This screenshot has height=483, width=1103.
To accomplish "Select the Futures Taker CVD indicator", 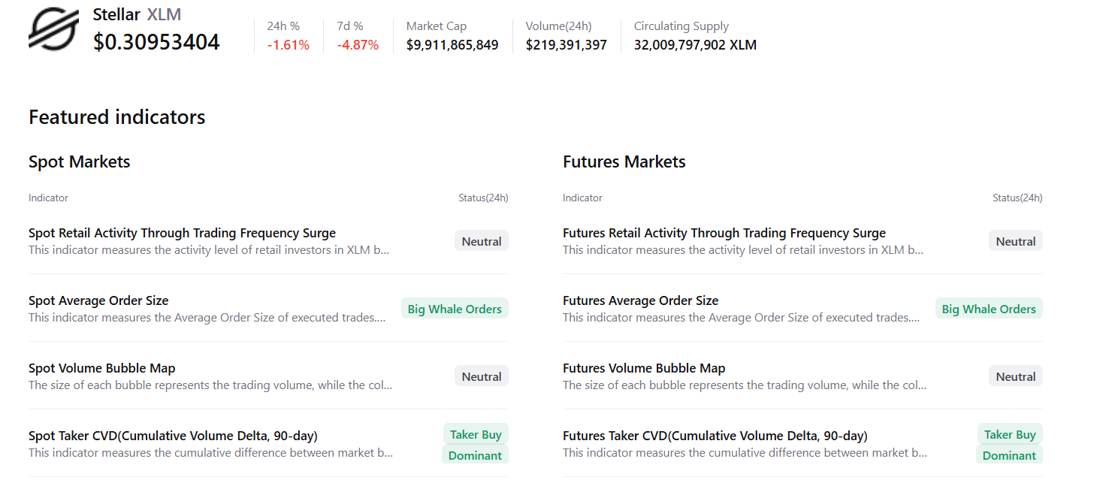I will [715, 436].
